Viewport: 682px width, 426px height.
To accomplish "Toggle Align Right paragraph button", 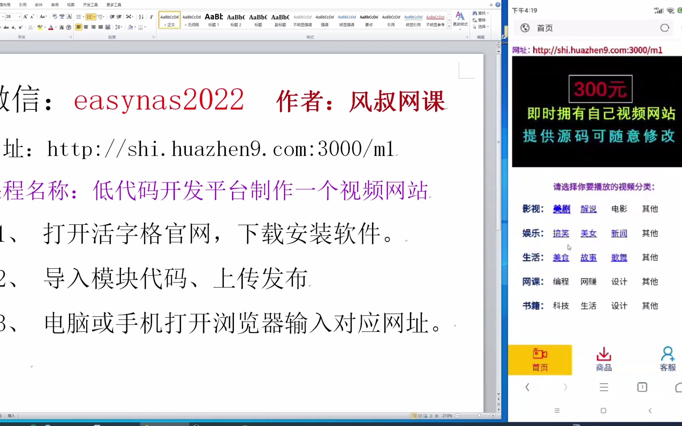I will [93, 27].
